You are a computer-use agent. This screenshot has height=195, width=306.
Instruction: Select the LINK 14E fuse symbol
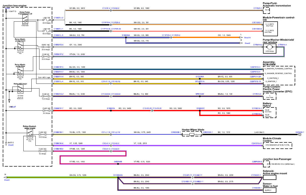pyautogui.click(x=46, y=31)
